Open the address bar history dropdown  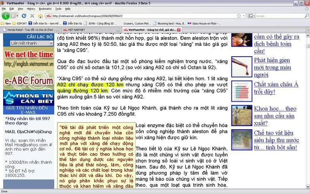click(244, 16)
